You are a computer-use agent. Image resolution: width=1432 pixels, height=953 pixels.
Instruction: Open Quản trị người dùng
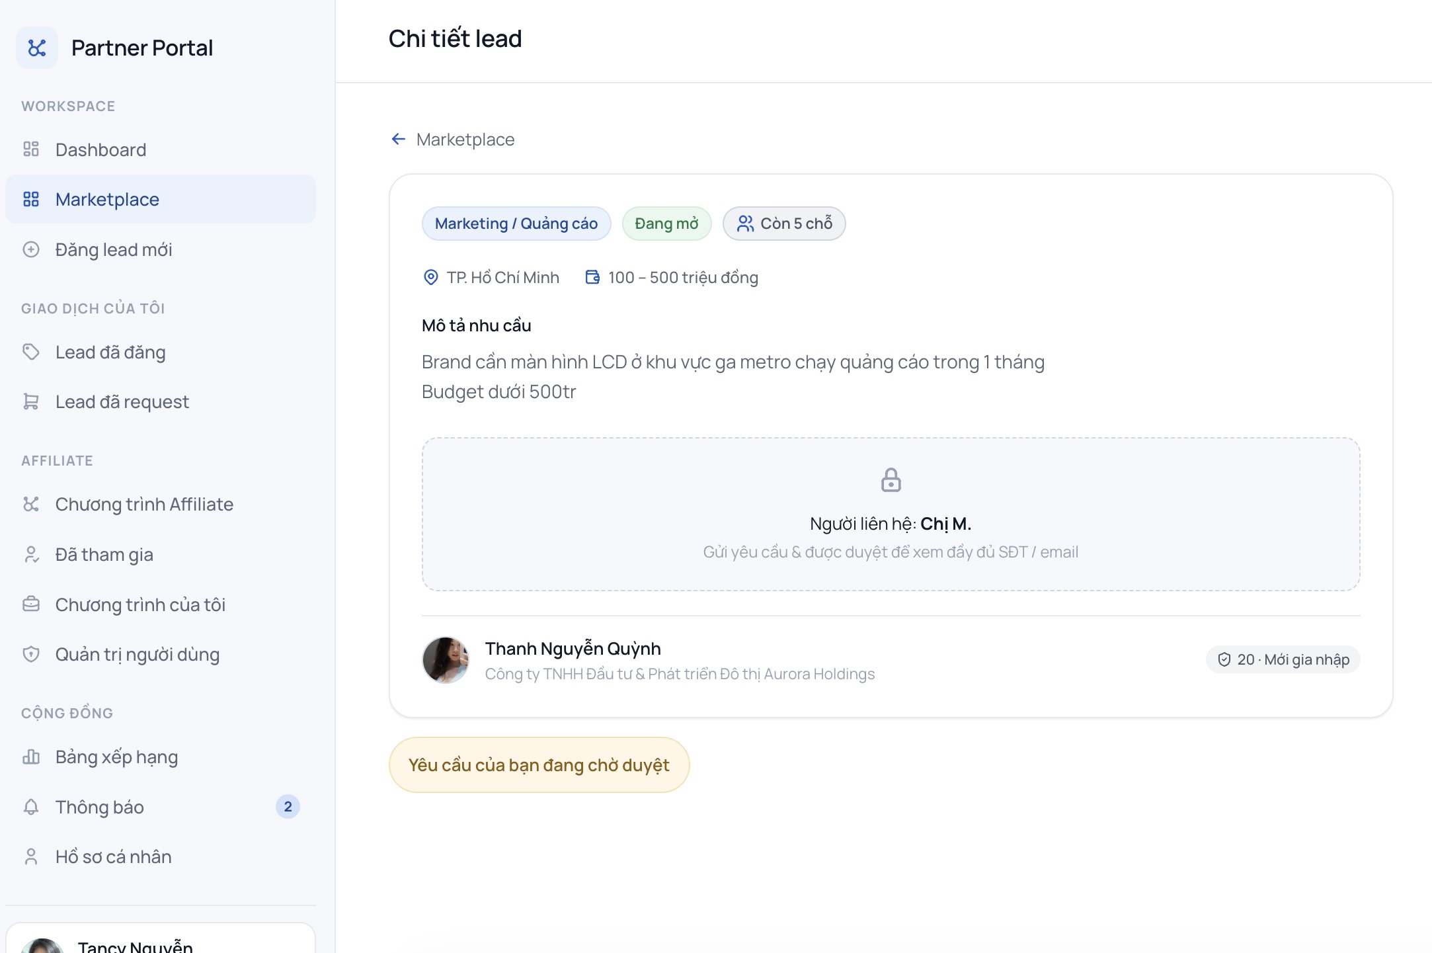pos(161,654)
